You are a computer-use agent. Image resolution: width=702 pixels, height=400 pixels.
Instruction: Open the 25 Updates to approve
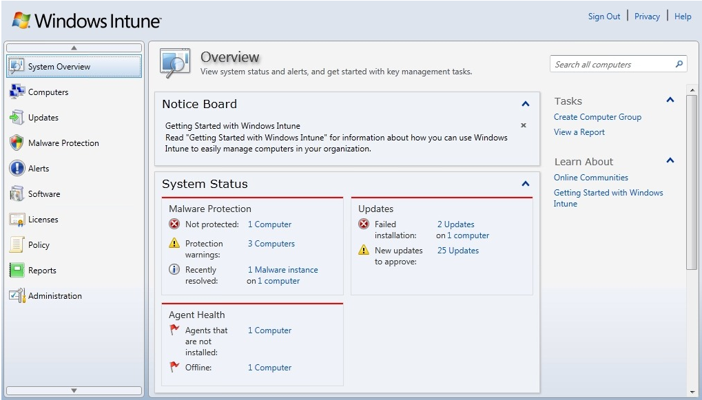pos(458,251)
